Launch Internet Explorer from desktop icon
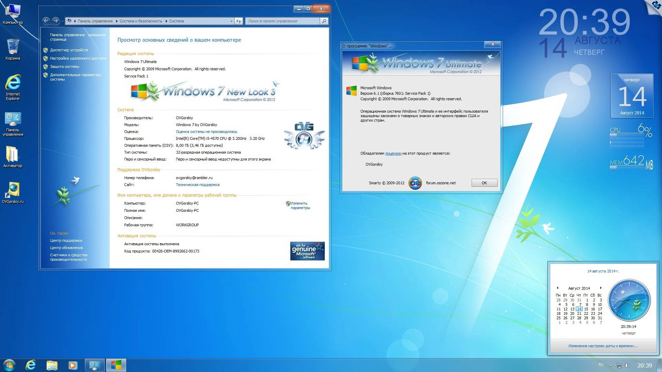Image resolution: width=662 pixels, height=372 pixels. (x=13, y=87)
